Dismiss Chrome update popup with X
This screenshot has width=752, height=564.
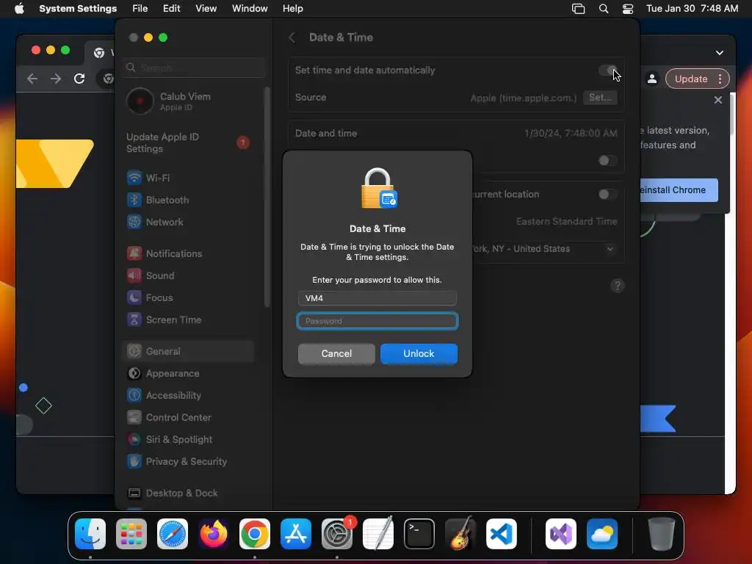tap(718, 100)
